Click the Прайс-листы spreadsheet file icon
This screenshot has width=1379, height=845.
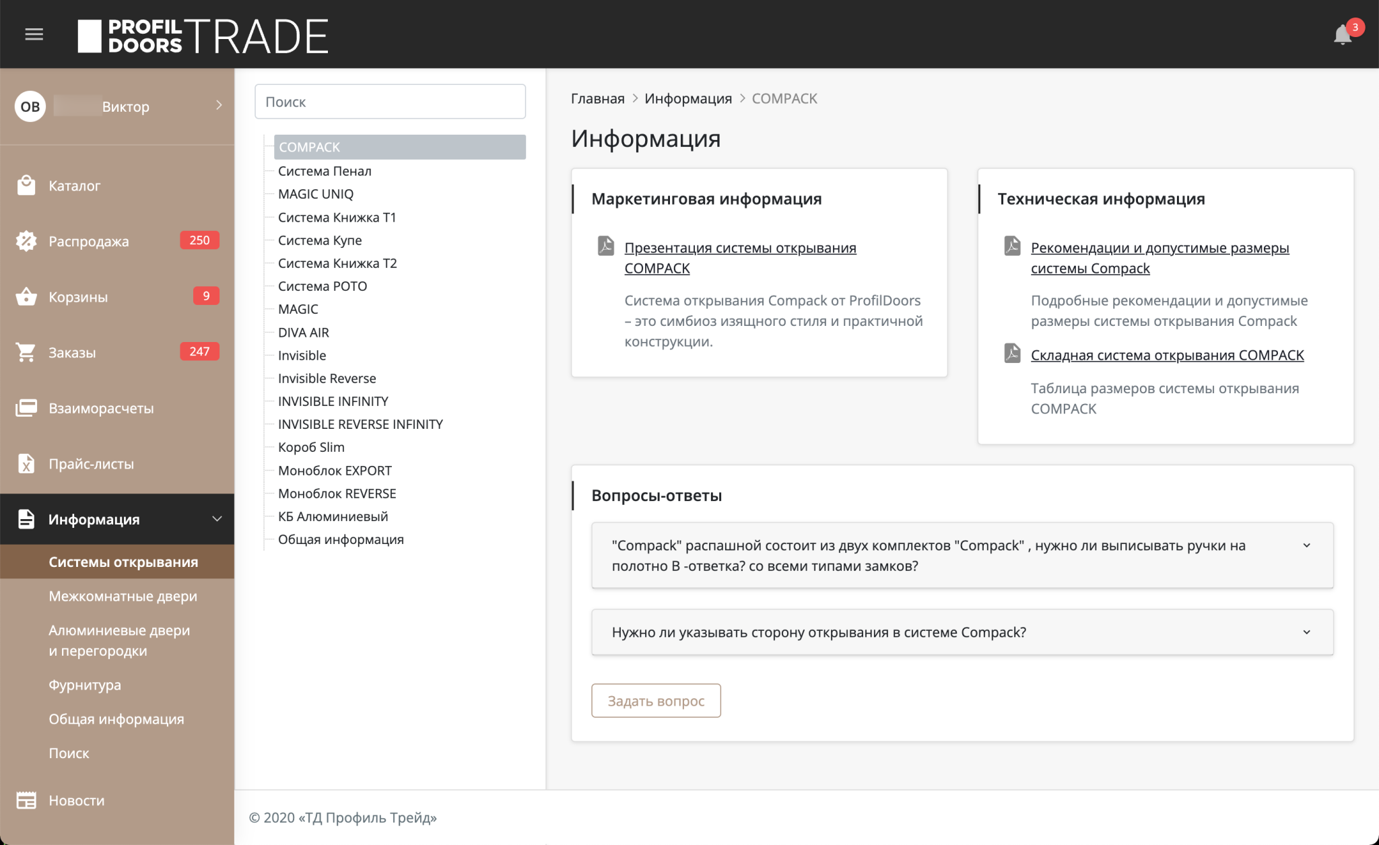[26, 464]
